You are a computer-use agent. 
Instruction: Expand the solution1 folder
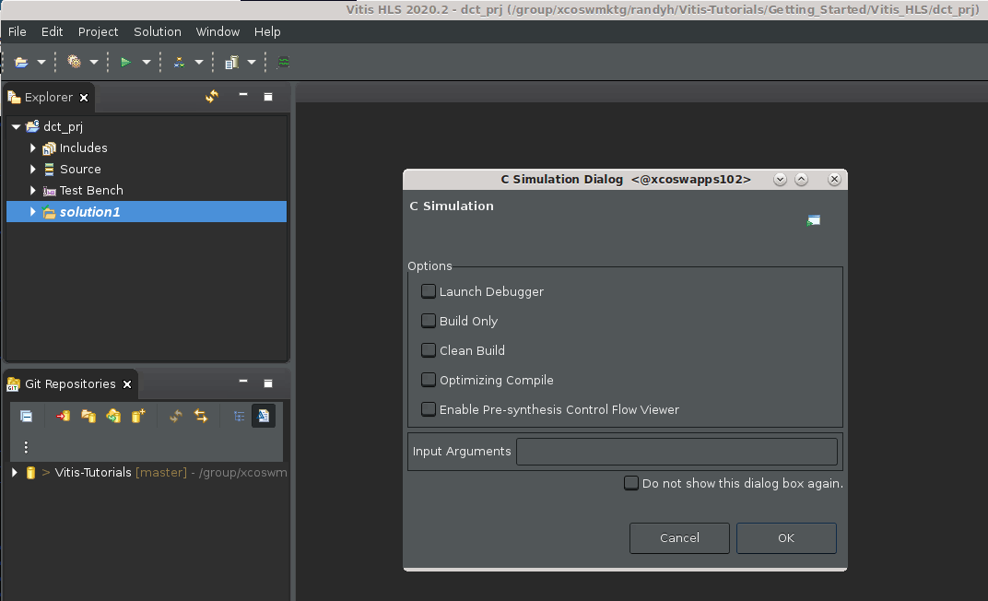point(33,211)
